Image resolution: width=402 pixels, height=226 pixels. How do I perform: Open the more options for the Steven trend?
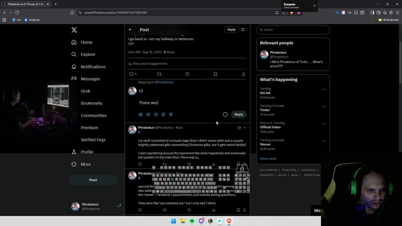coord(324,141)
